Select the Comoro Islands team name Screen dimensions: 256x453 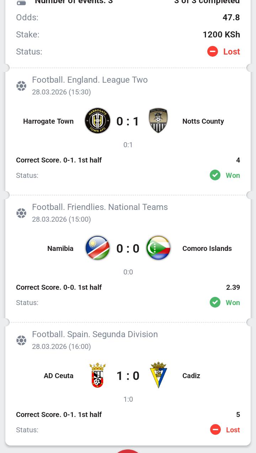point(207,248)
